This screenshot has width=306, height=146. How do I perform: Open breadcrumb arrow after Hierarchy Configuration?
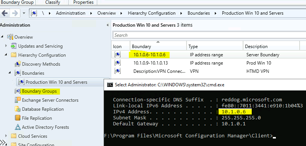[182, 13]
